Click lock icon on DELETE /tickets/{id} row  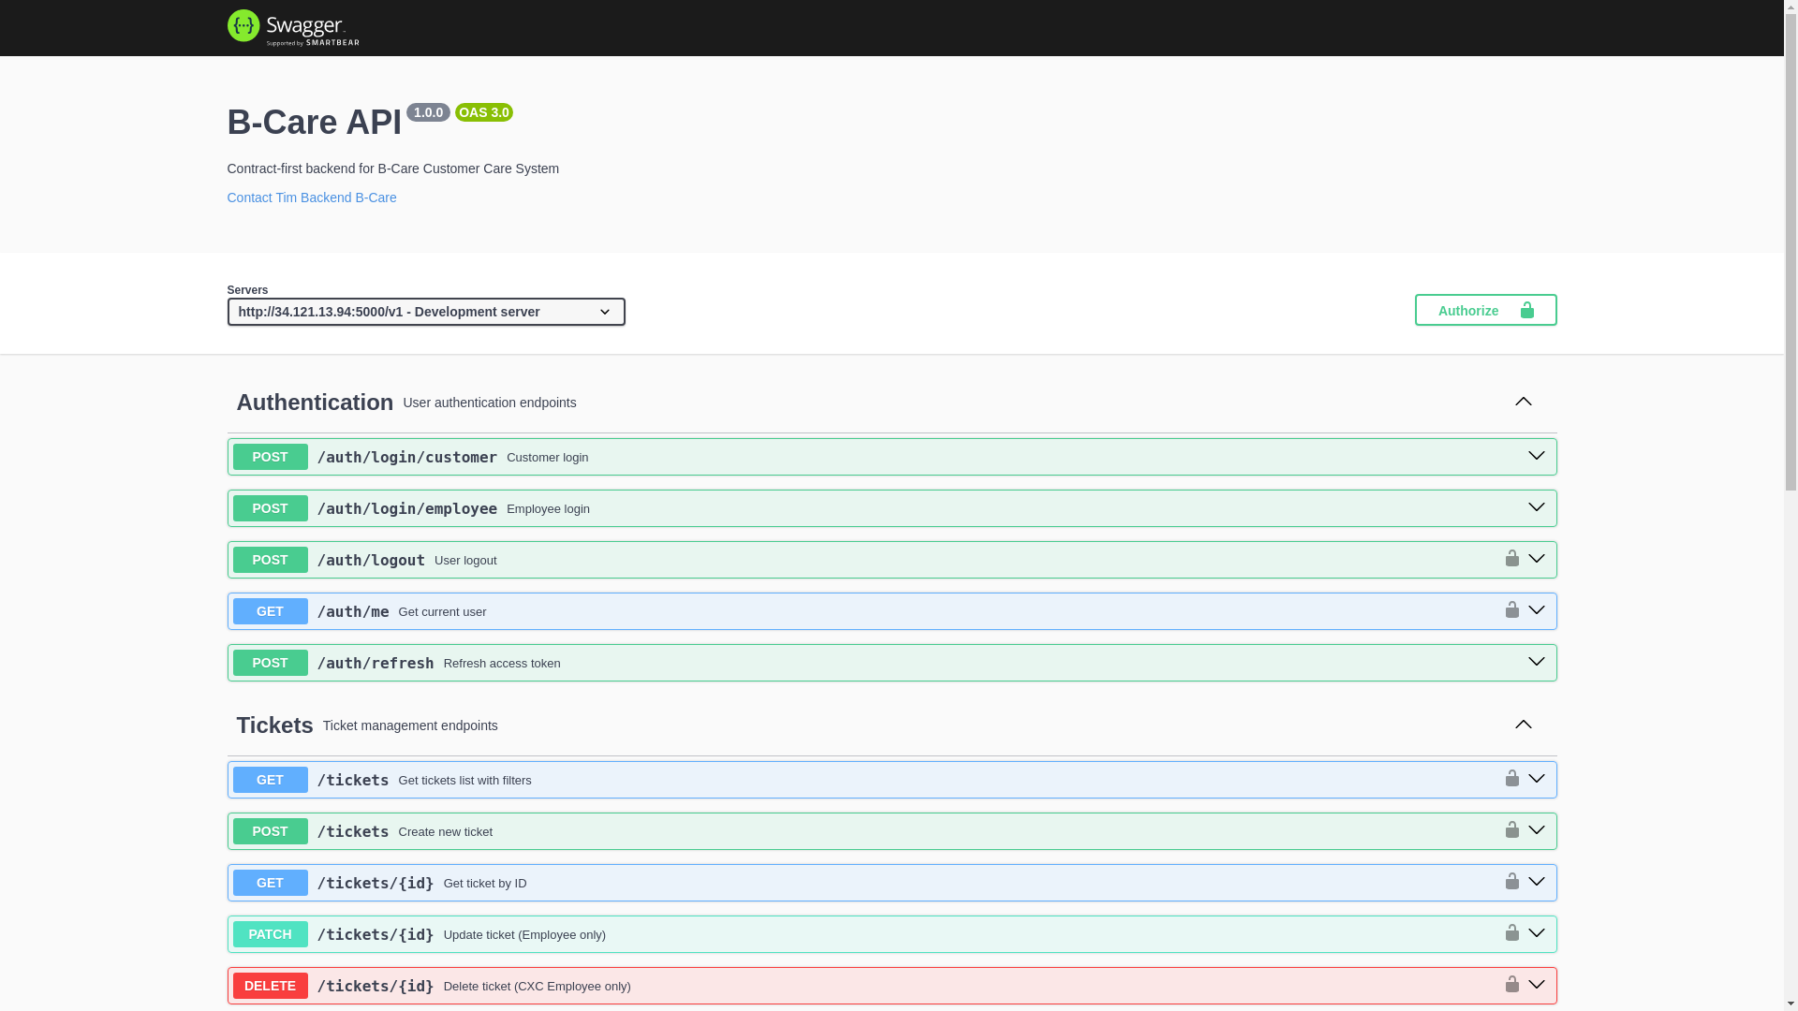pos(1511,985)
